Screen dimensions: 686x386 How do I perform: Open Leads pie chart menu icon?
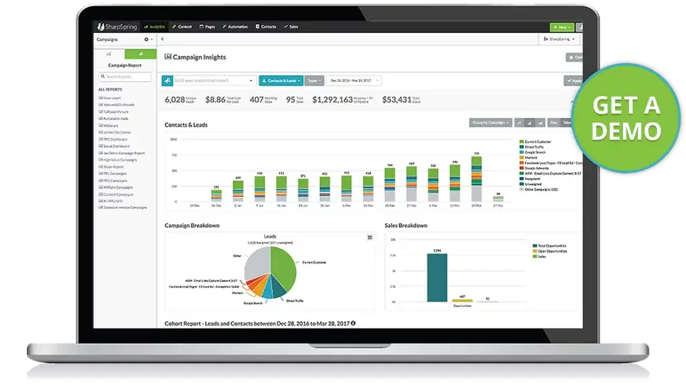[x=370, y=237]
